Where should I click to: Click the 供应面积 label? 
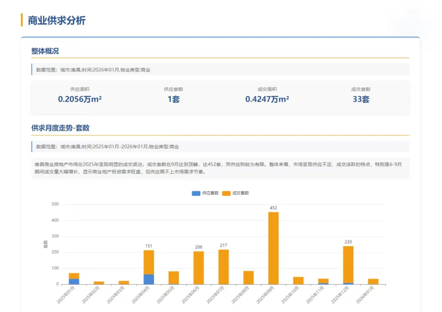click(80, 89)
